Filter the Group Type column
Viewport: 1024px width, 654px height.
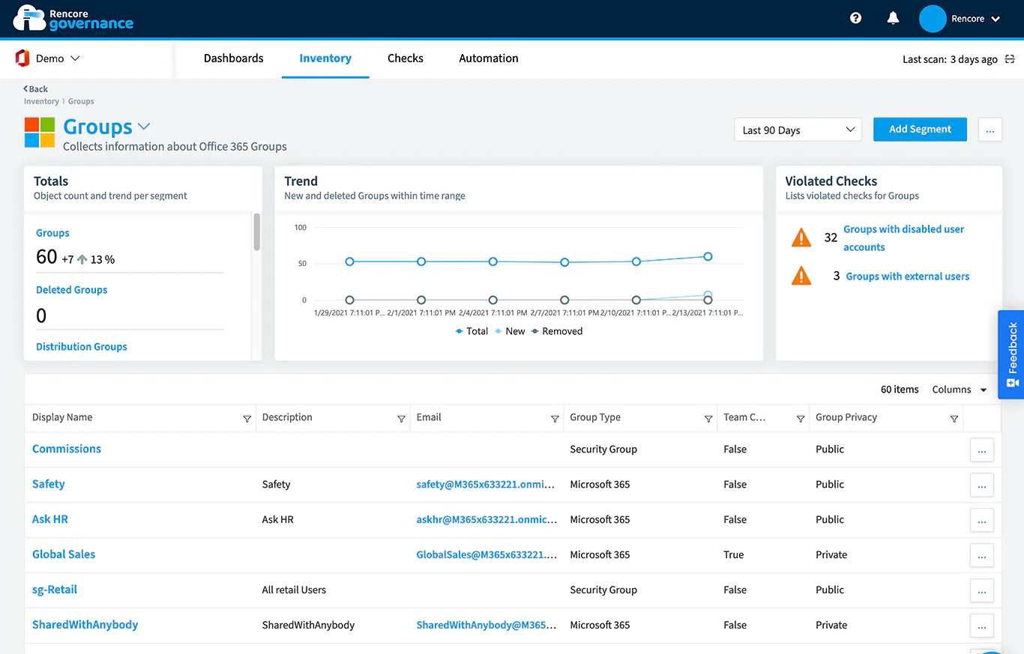(x=708, y=419)
